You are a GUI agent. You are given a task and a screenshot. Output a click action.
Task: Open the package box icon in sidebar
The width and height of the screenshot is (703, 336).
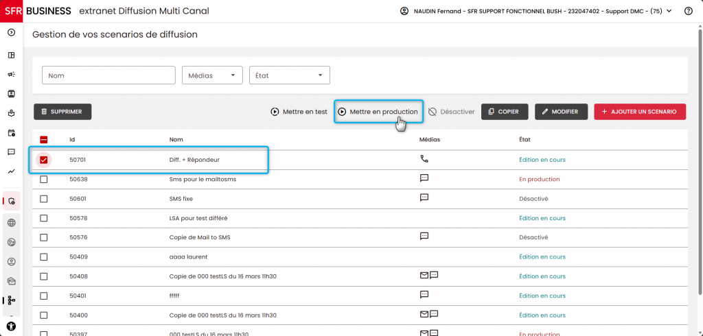pyautogui.click(x=12, y=113)
